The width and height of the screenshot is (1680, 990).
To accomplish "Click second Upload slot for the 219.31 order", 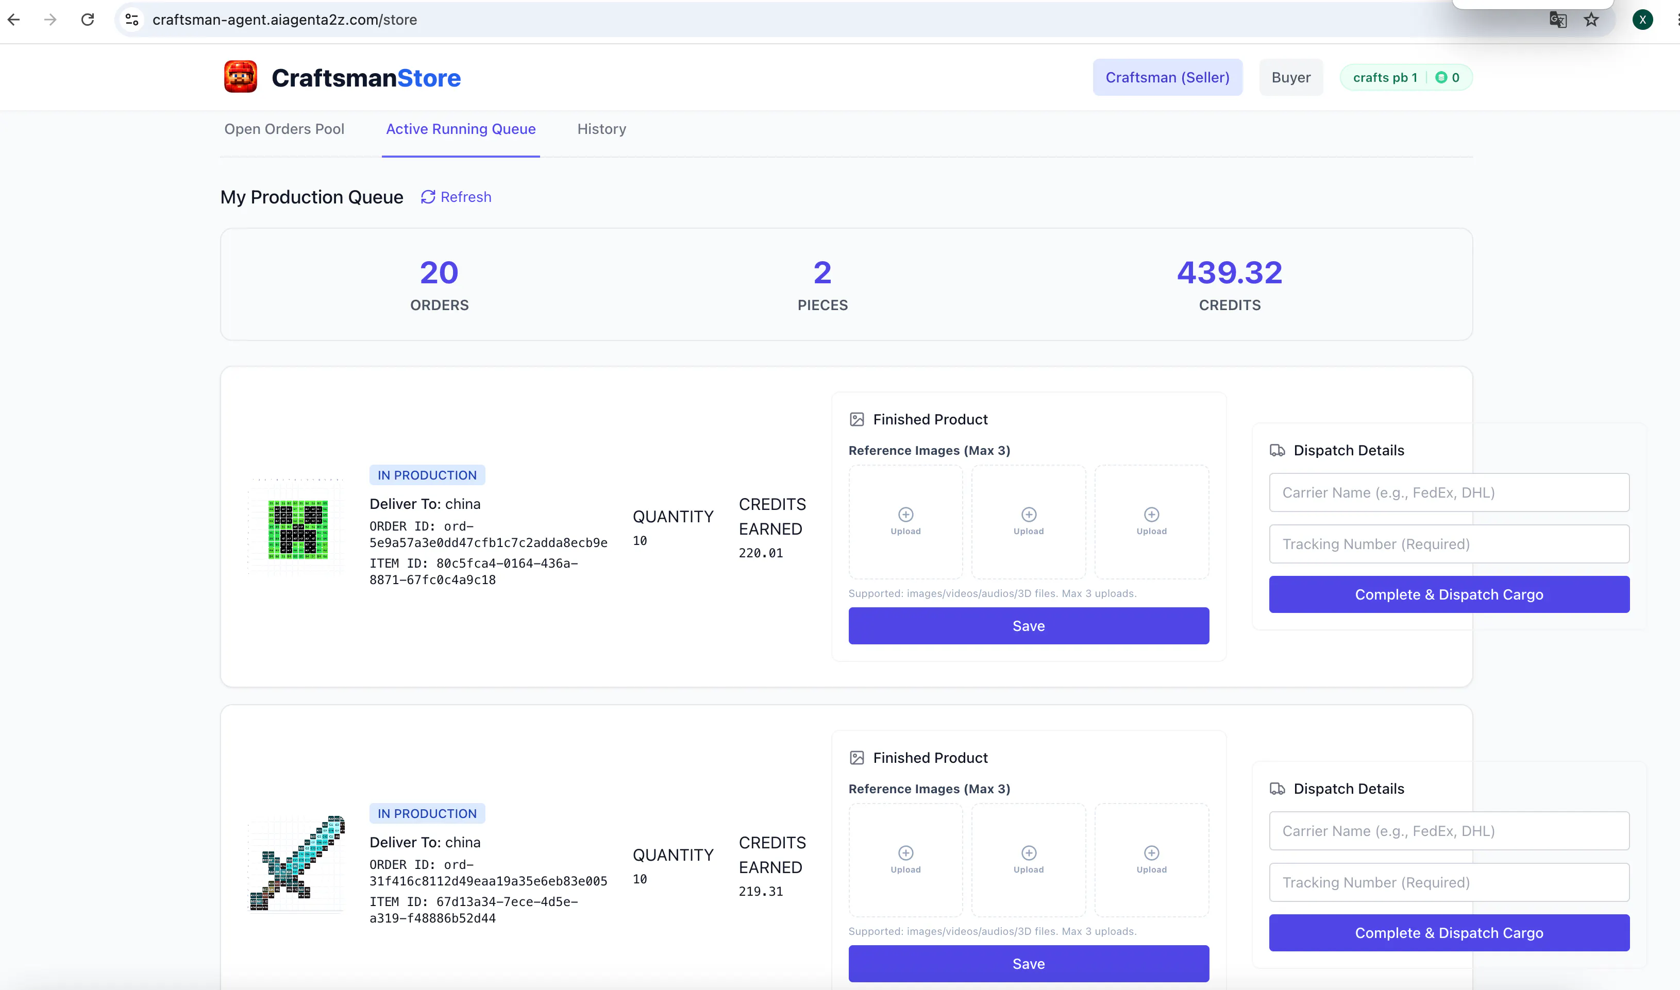I will (x=1029, y=860).
